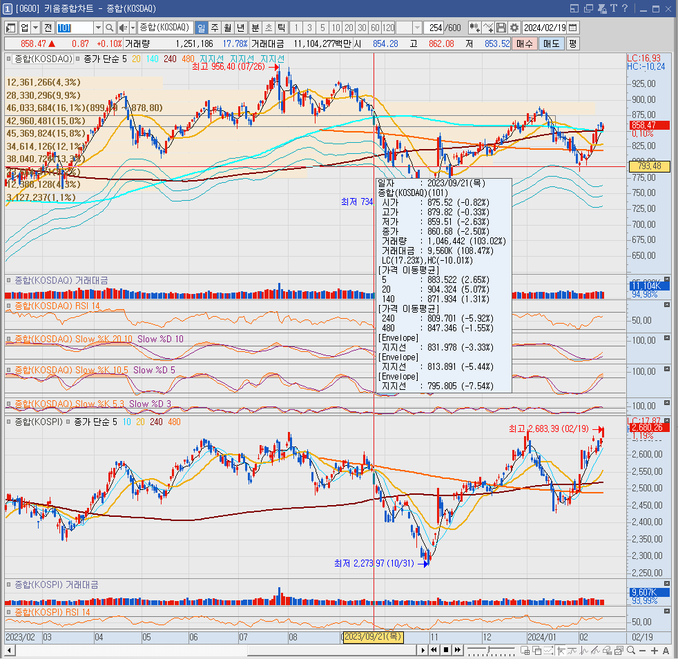Click the 종합(KOSPI) RSI 14 panel label
The width and height of the screenshot is (678, 659).
point(52,612)
